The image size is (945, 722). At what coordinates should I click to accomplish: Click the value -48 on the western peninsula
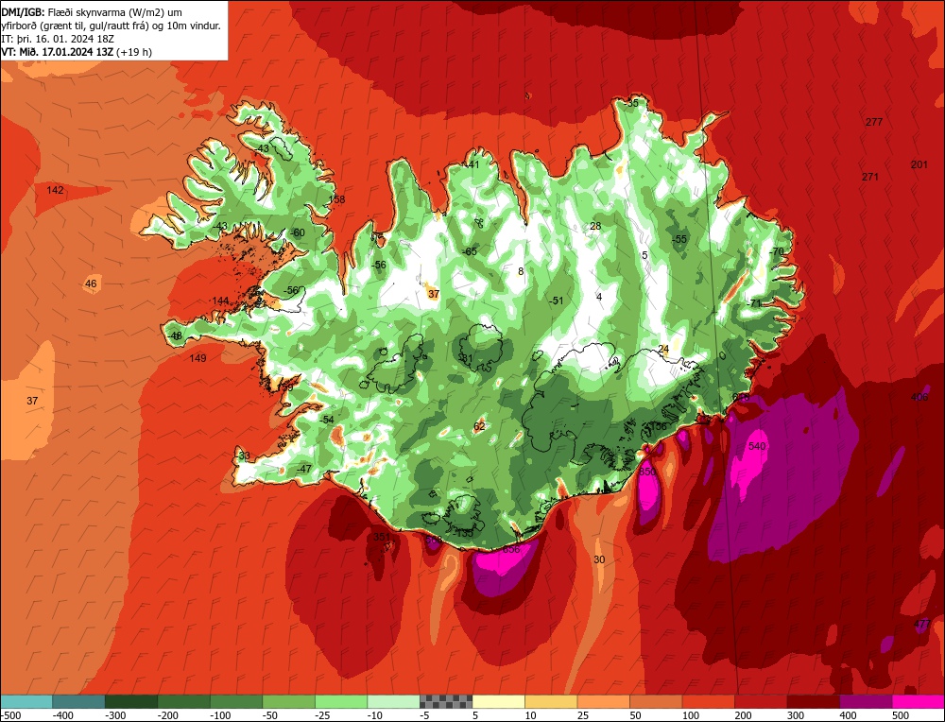point(175,335)
